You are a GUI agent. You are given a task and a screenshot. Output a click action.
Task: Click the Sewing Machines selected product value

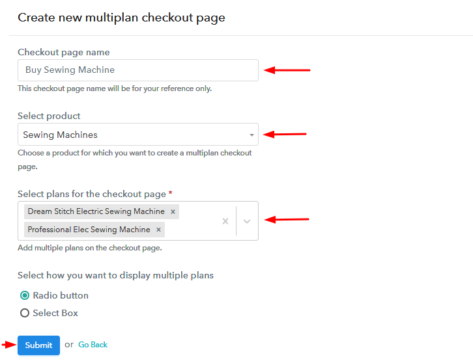[60, 135]
